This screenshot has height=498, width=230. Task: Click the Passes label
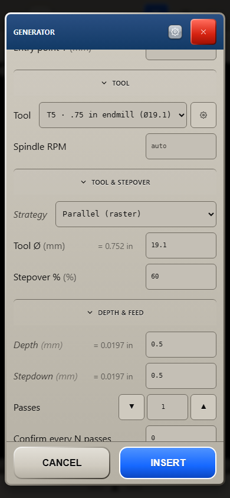[x=27, y=408]
